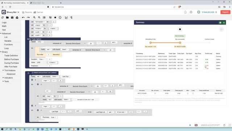Select the Logic toolbox category
The height and width of the screenshot is (131, 232).
pos(4,23)
